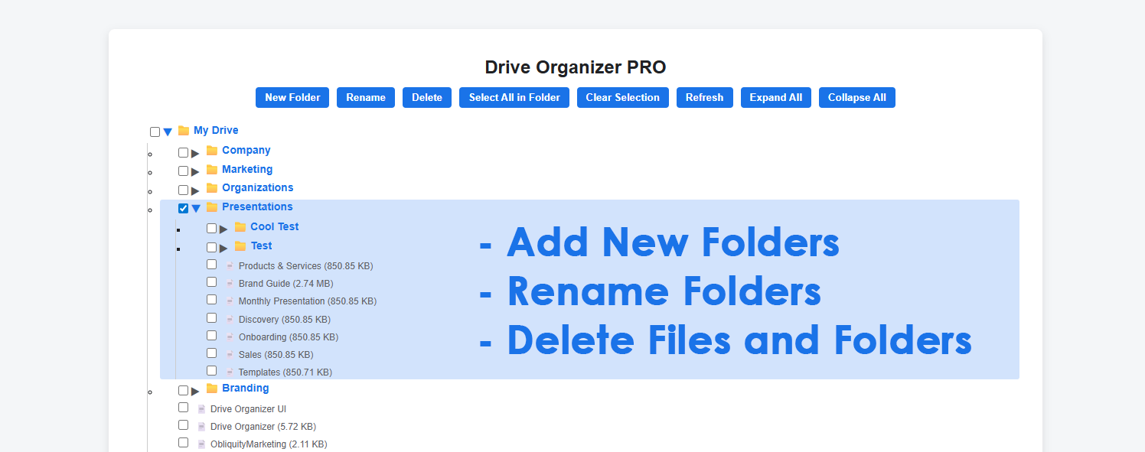Image resolution: width=1145 pixels, height=452 pixels.
Task: Uncheck the Presentations folder checkbox
Action: pos(183,208)
